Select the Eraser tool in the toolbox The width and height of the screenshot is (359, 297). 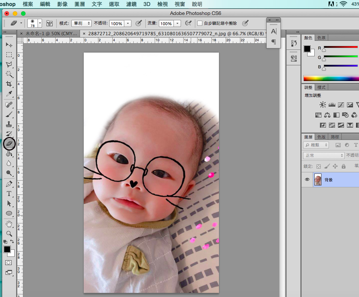(x=9, y=143)
